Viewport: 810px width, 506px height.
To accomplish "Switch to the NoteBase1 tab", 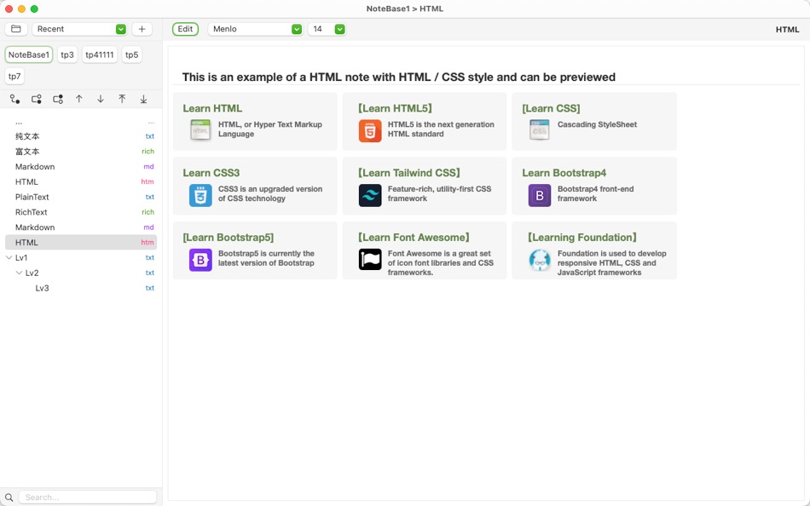I will coord(29,55).
